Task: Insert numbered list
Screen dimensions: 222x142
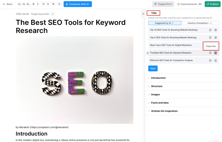Action: tap(44, 4)
